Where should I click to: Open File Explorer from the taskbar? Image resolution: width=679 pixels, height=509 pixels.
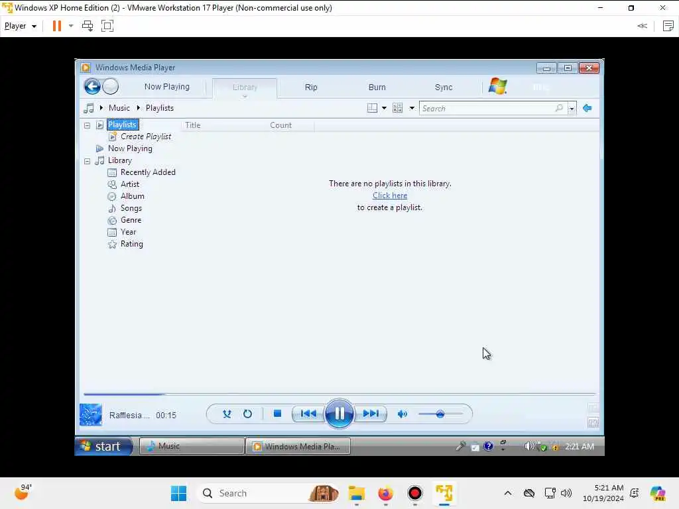pyautogui.click(x=356, y=493)
